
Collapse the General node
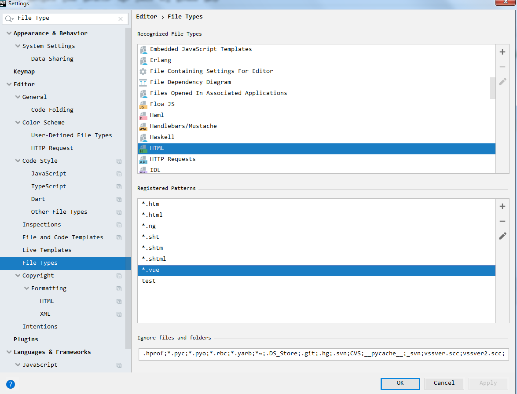18,97
